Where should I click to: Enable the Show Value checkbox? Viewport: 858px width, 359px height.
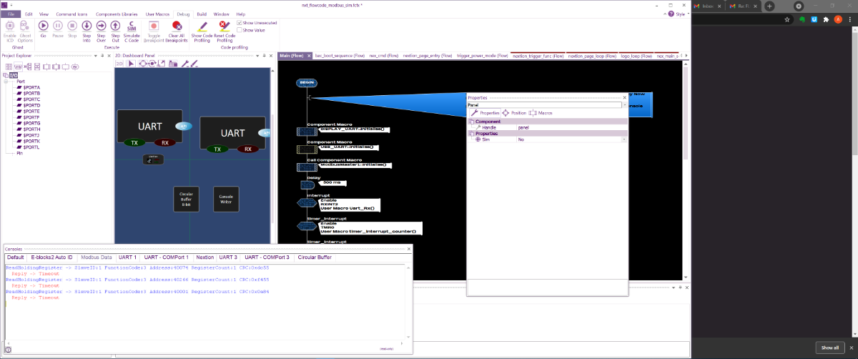pyautogui.click(x=240, y=30)
